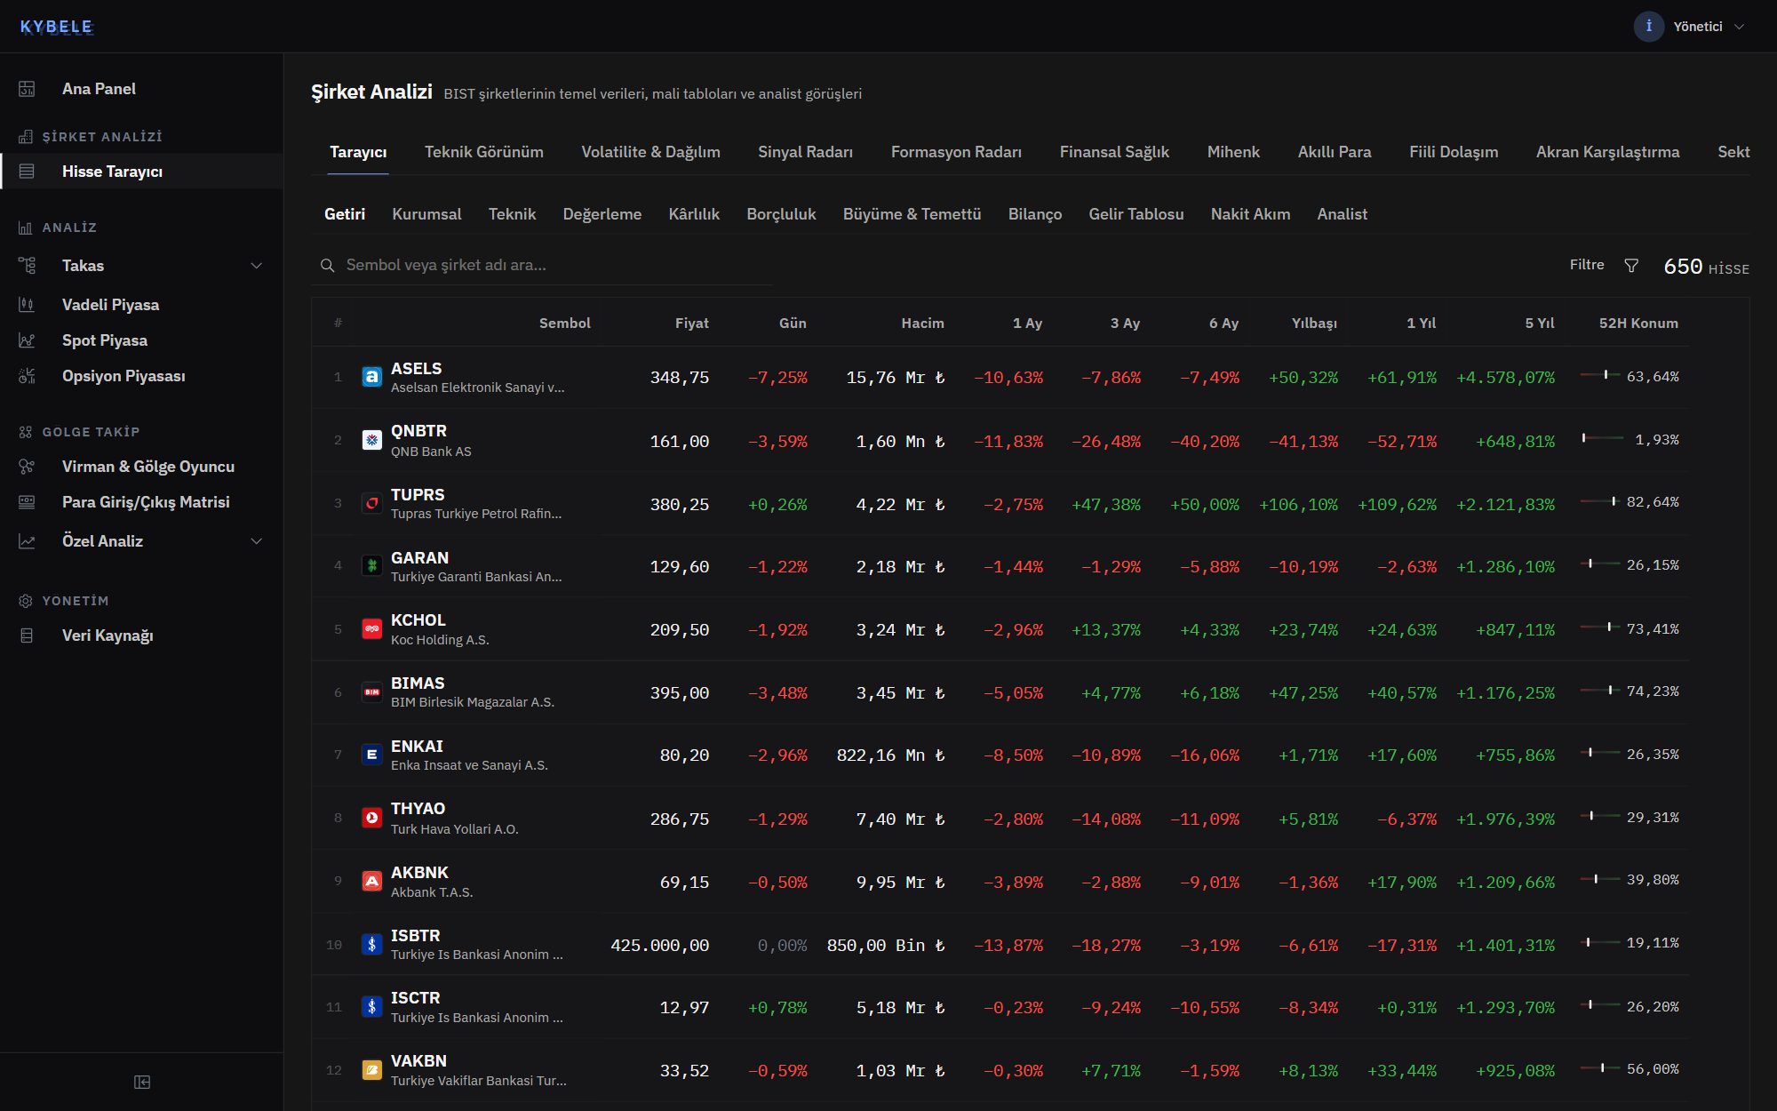Viewport: 1777px width, 1111px height.
Task: Click the Özel Analiz trend icon
Action: (27, 541)
